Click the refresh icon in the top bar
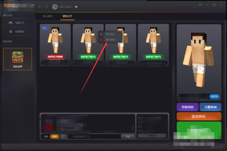This screenshot has width=227, height=151. pyautogui.click(x=46, y=7)
